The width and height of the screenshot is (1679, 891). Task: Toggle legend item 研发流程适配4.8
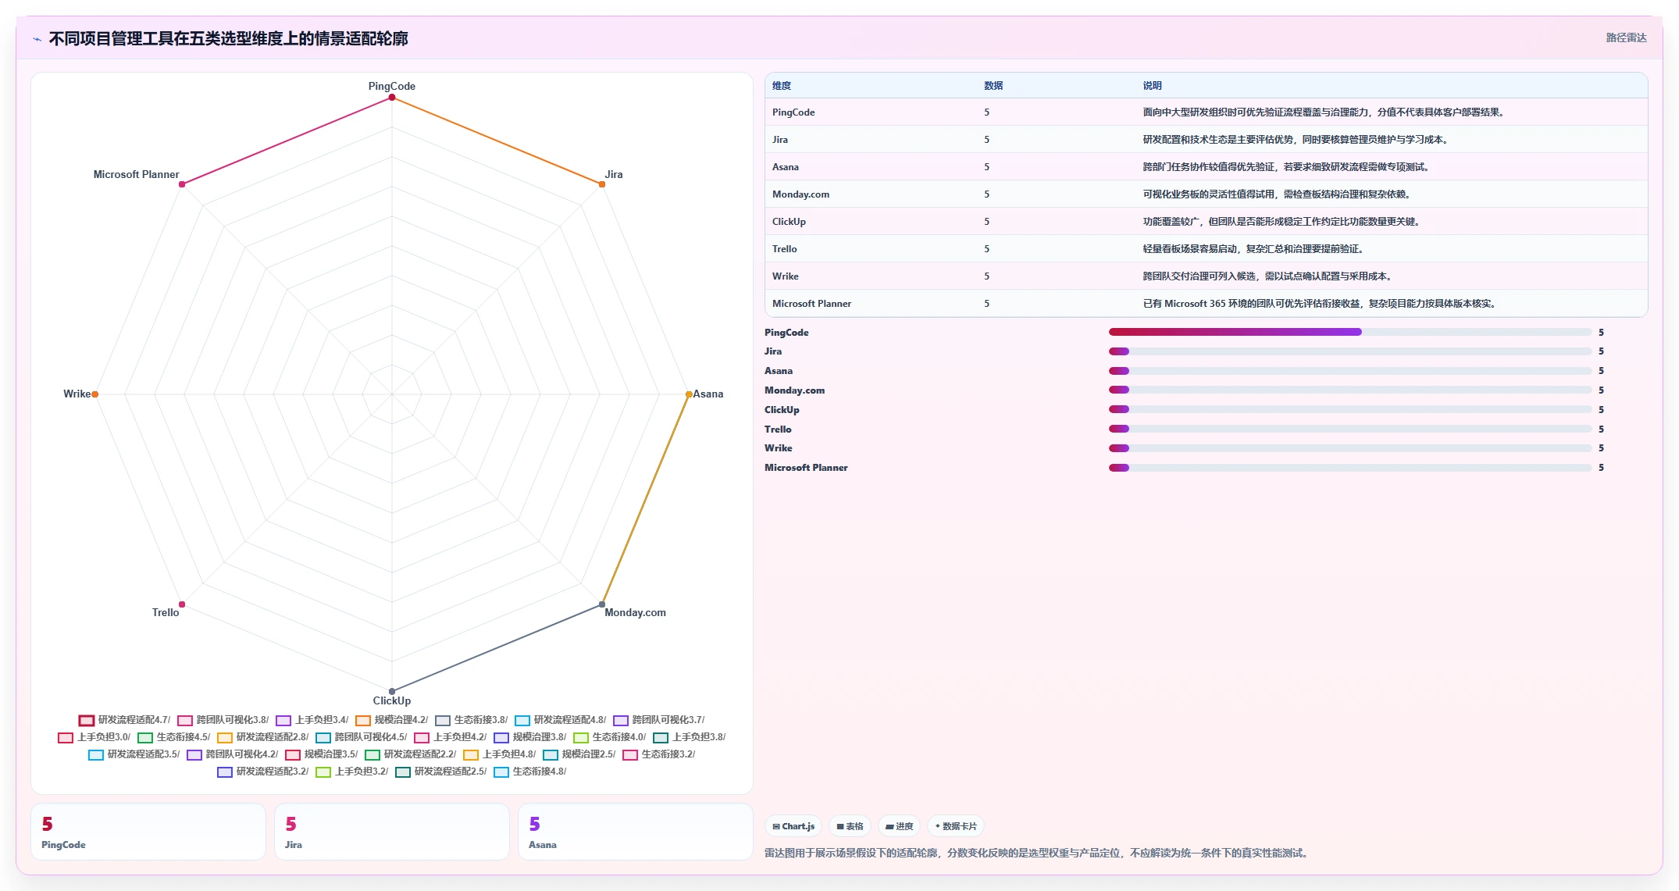(560, 720)
